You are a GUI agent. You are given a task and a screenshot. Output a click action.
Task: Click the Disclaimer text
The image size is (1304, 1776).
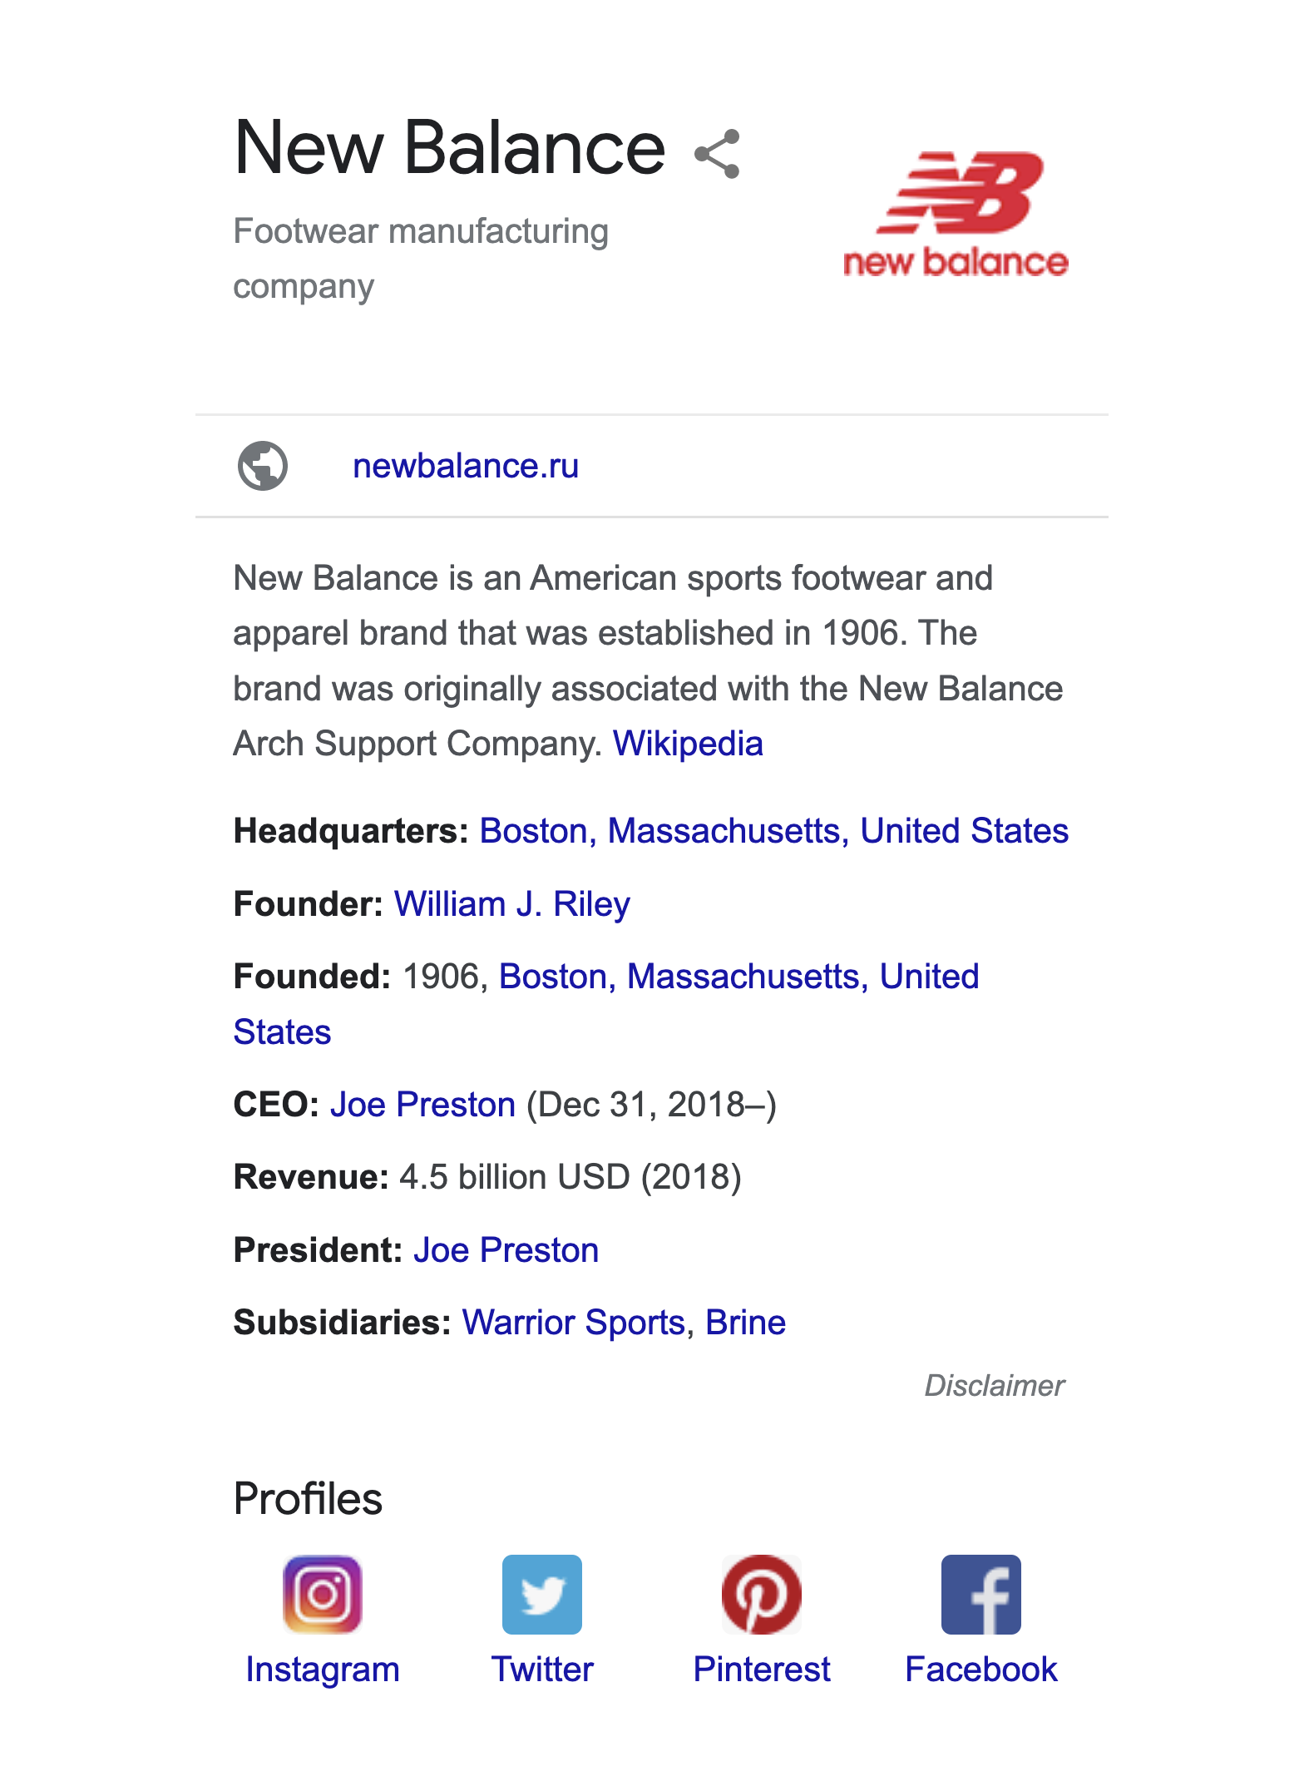pyautogui.click(x=995, y=1386)
